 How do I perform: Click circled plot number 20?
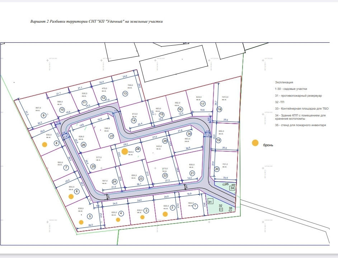point(217,169)
